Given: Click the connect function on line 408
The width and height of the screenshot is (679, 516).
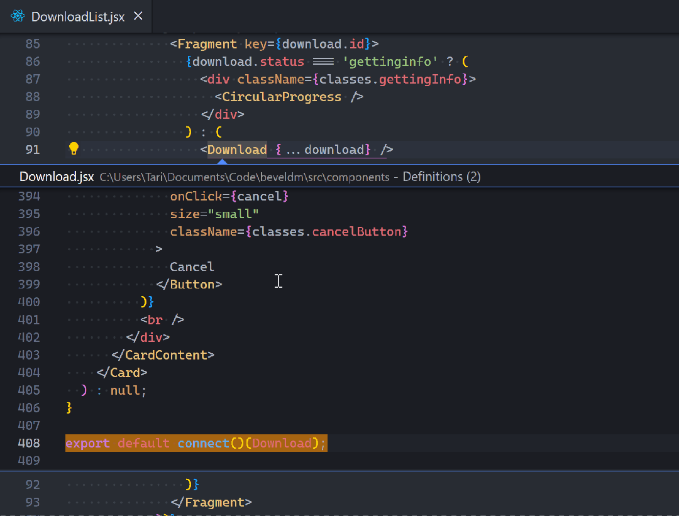Looking at the screenshot, I should tap(203, 443).
